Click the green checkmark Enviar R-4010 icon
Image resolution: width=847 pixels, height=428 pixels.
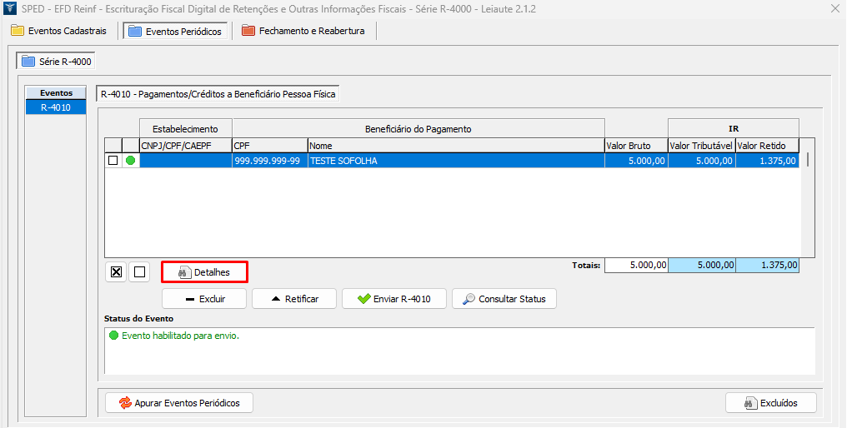pyautogui.click(x=363, y=299)
